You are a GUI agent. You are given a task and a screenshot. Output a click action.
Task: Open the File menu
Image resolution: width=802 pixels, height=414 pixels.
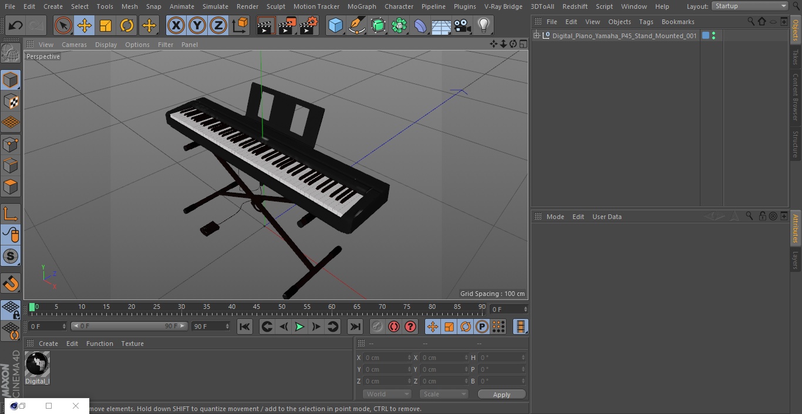(9, 6)
